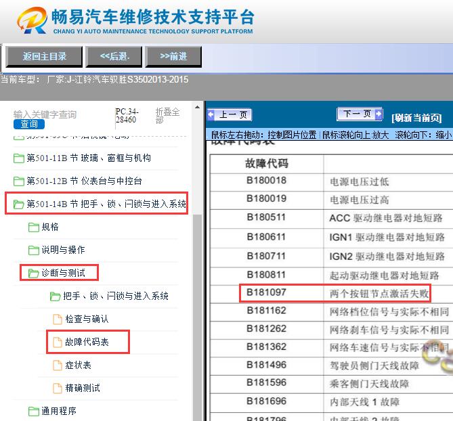Select tree item 第501-12B 节 仪表台与中控台
This screenshot has height=421, width=453.
click(x=85, y=181)
